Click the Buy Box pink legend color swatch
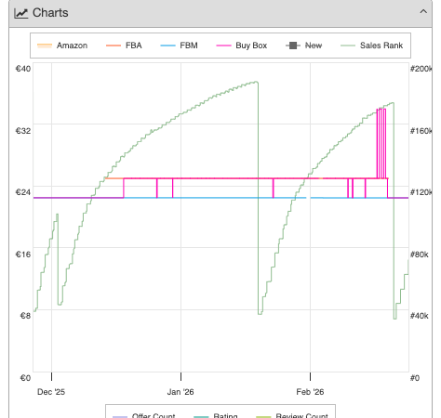 point(223,46)
